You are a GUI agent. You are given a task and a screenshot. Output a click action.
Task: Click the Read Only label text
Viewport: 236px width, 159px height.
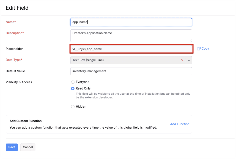click(83, 88)
